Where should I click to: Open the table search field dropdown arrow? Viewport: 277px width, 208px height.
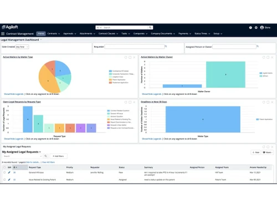click(x=41, y=156)
